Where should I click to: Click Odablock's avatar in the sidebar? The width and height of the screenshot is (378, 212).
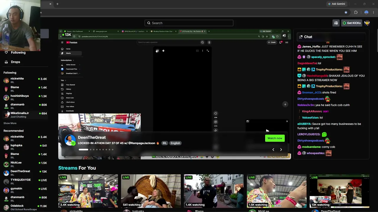pyautogui.click(x=6, y=208)
